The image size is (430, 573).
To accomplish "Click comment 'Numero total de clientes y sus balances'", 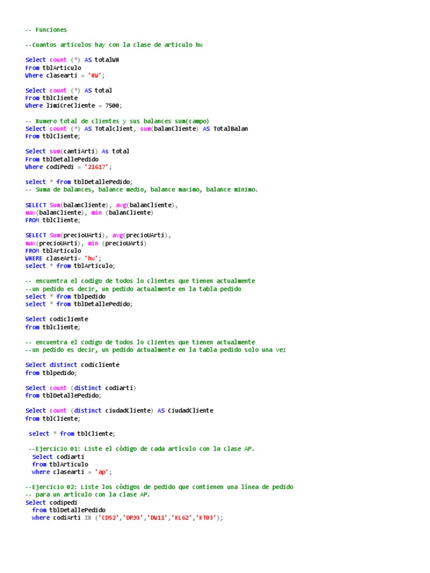I will coord(117,121).
